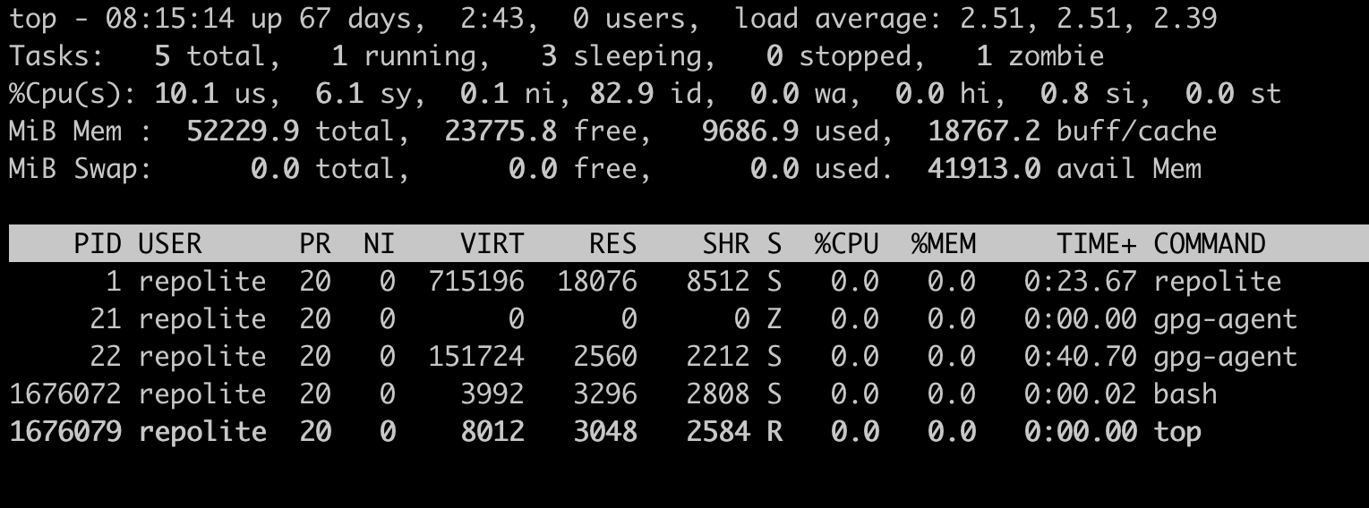Click the VIRT value 3992
Screen dimensions: 1369x508
pos(492,394)
